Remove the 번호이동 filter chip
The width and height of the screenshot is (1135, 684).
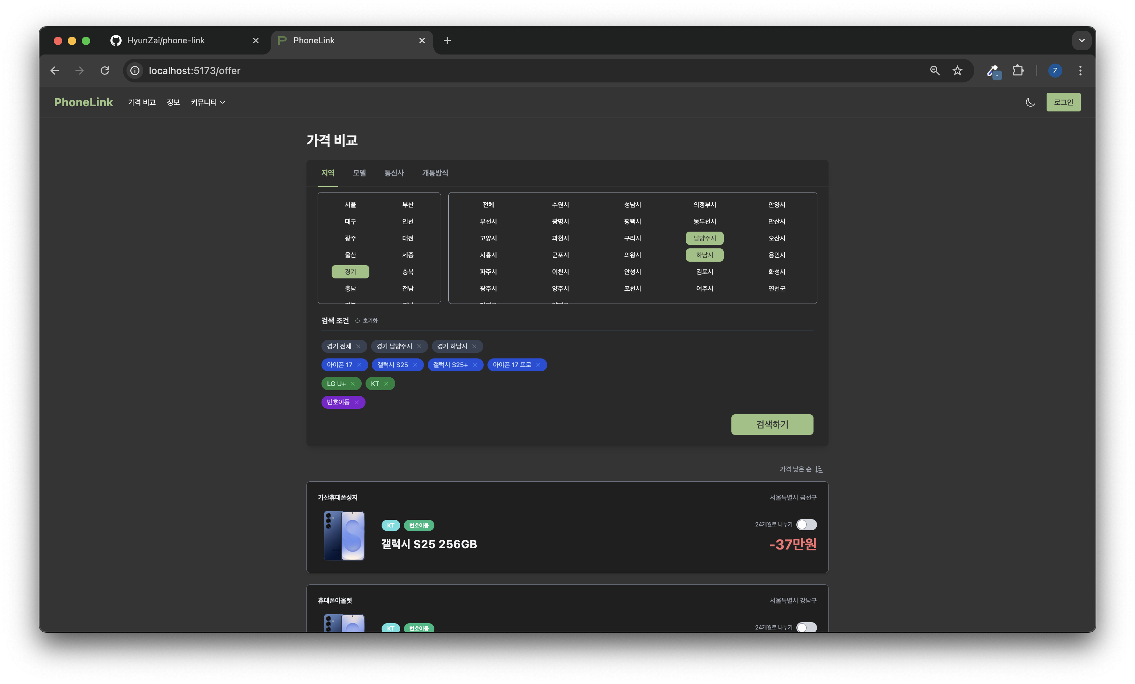(x=356, y=402)
